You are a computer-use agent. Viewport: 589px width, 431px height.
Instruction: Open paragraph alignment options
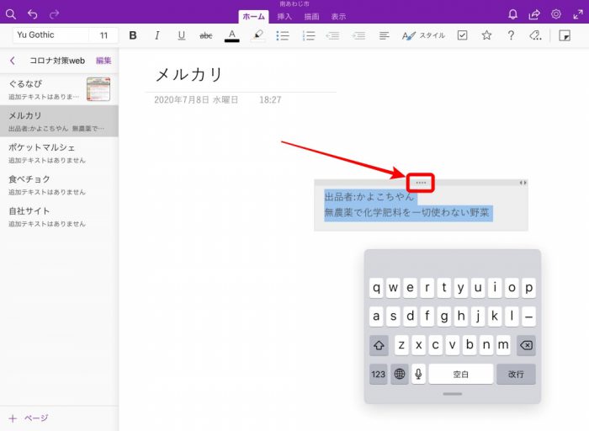click(384, 35)
